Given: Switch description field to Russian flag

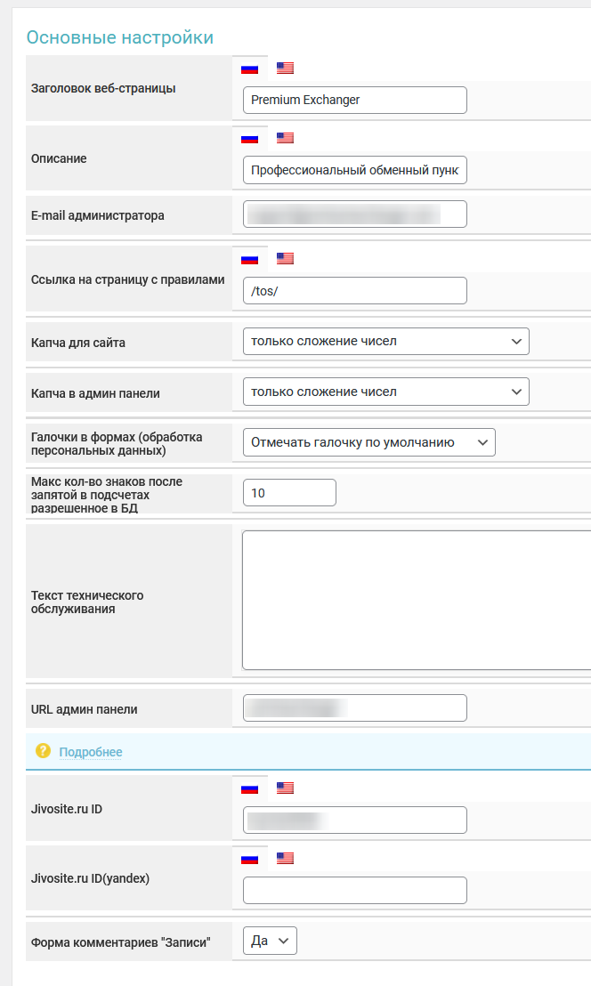Looking at the screenshot, I should tap(250, 138).
